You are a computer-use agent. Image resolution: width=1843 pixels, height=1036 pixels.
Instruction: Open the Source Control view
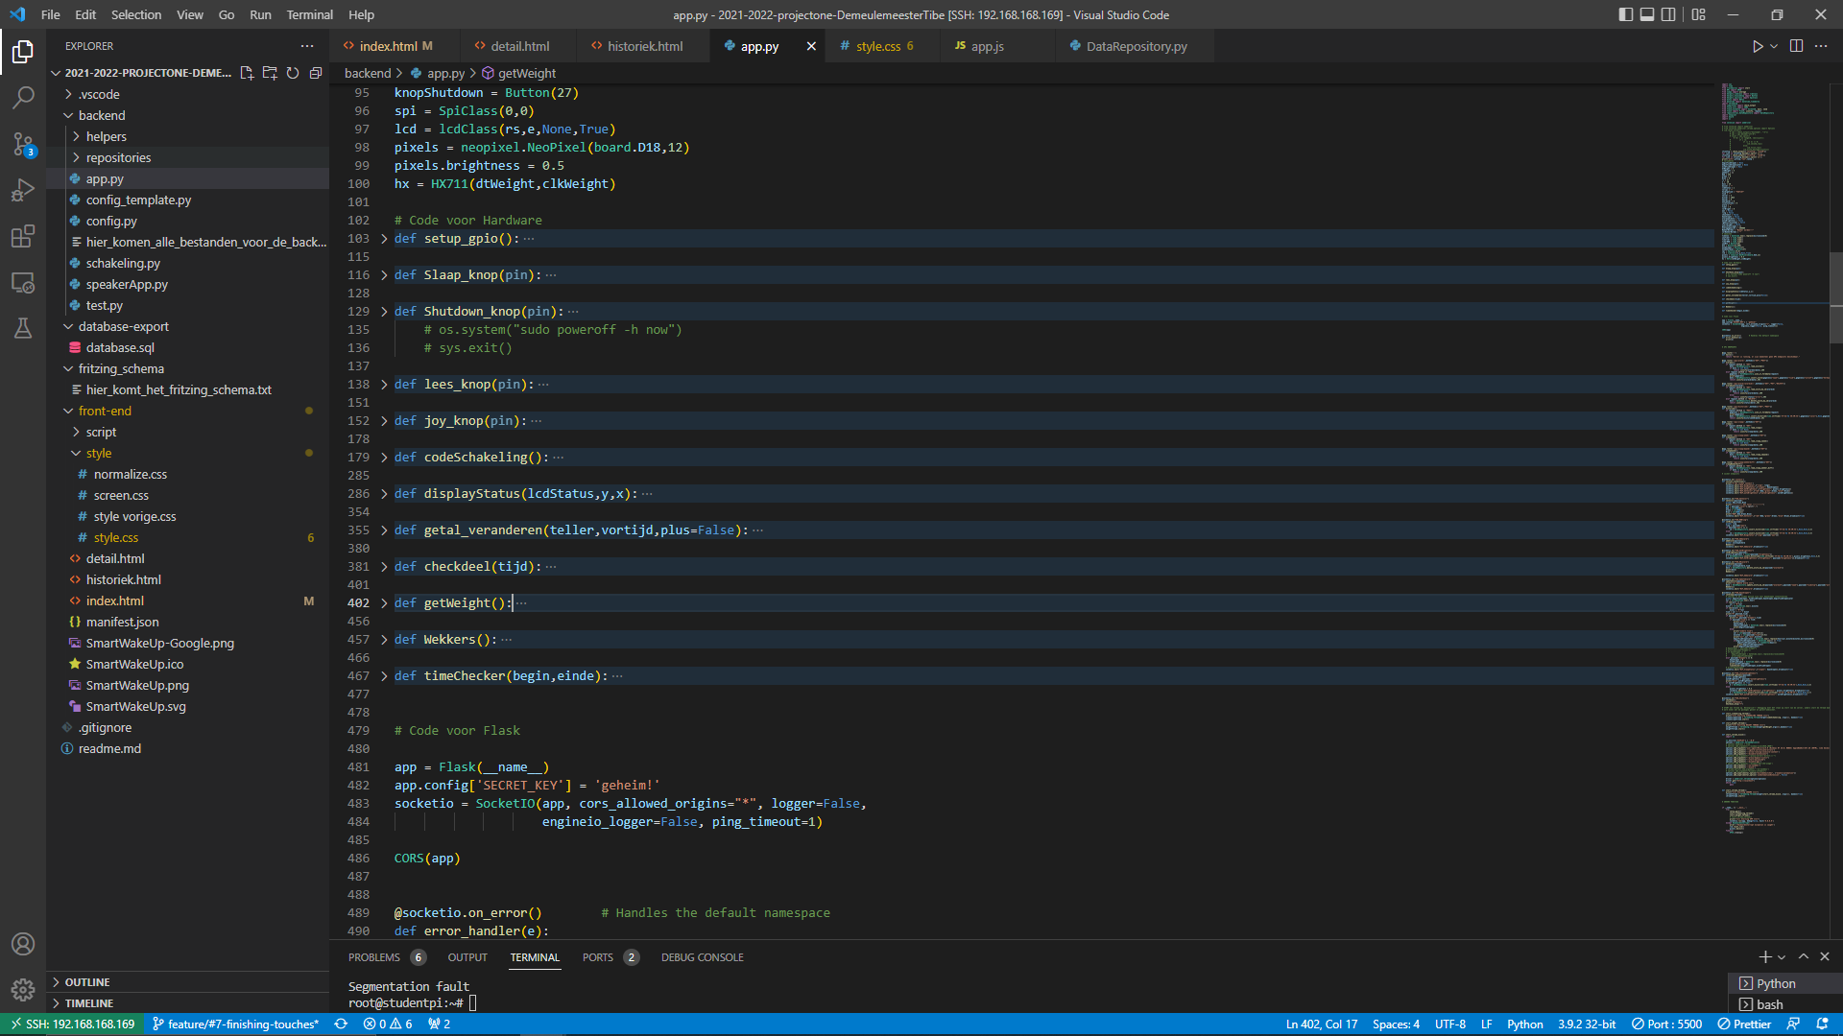coord(23,144)
